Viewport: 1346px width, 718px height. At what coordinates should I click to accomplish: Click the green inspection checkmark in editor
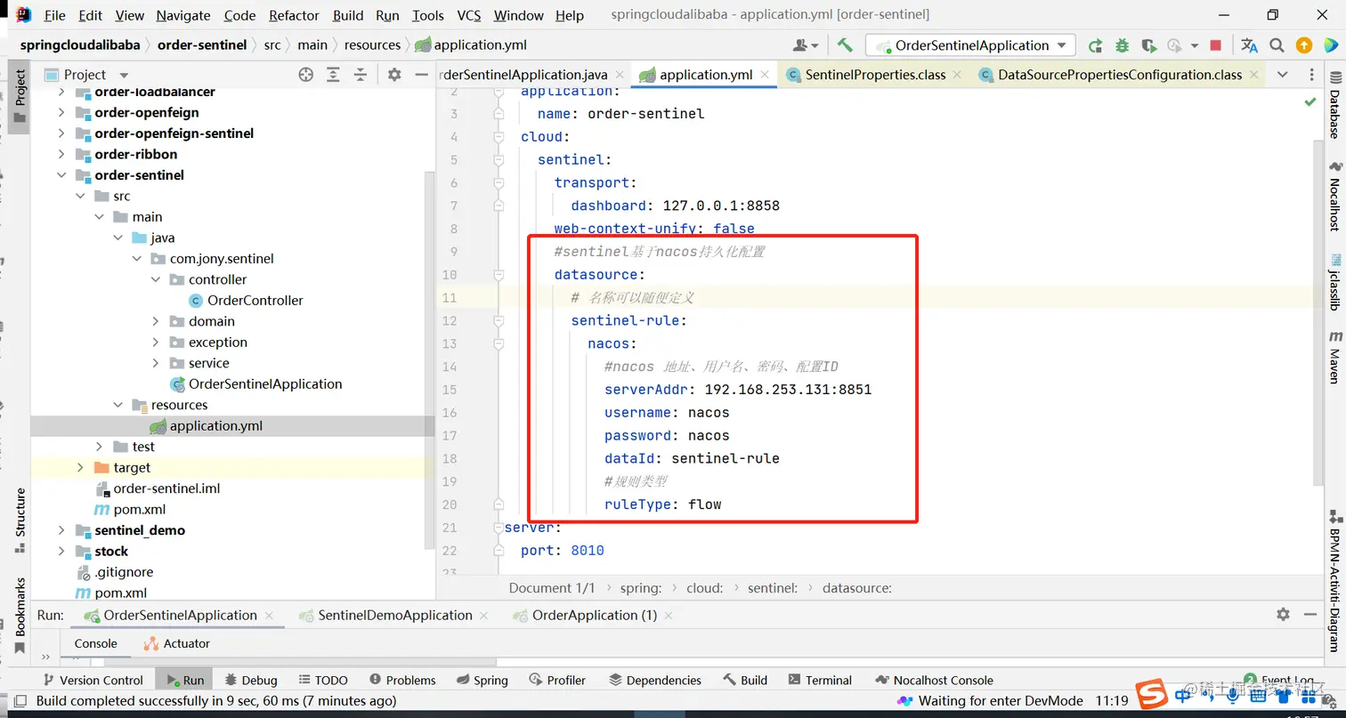[1310, 101]
